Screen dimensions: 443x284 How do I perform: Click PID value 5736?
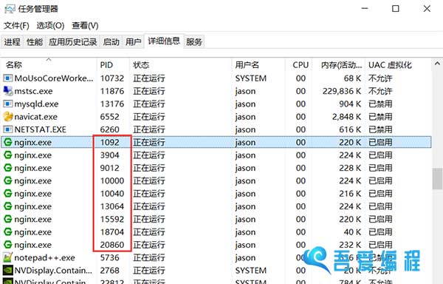coord(109,257)
